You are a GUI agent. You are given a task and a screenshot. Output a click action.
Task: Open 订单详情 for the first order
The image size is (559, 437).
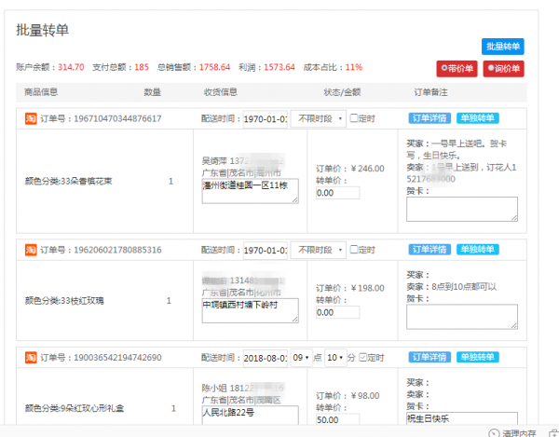pos(430,118)
